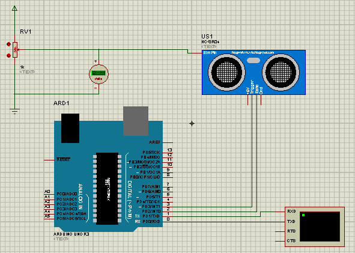Select the HC-SR04 part name label
The height and width of the screenshot is (253, 355).
(x=210, y=42)
